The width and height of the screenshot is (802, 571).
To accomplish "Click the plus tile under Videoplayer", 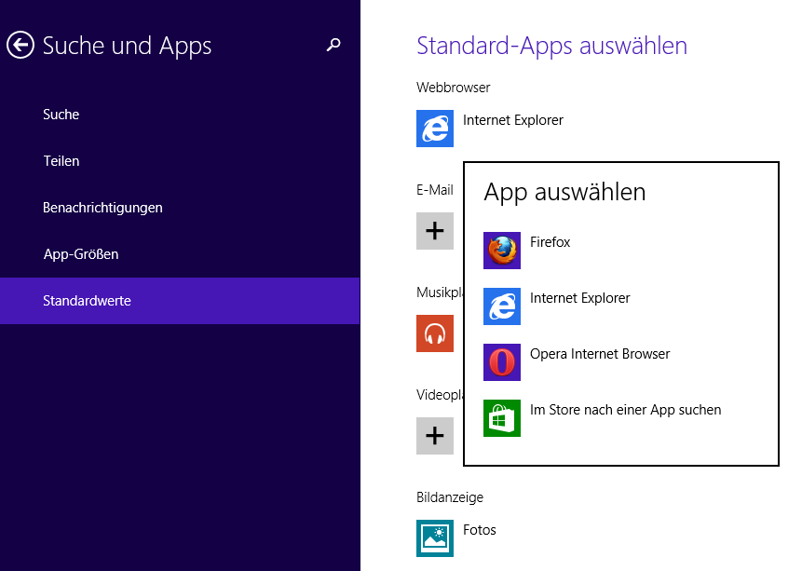I will click(x=435, y=436).
